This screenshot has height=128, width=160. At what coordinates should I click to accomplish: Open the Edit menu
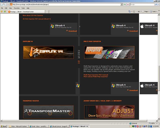tap(6, 8)
